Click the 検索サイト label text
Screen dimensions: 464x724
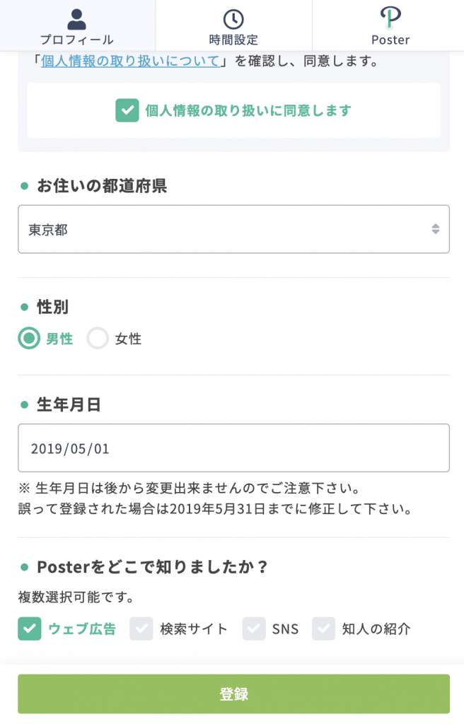194,629
